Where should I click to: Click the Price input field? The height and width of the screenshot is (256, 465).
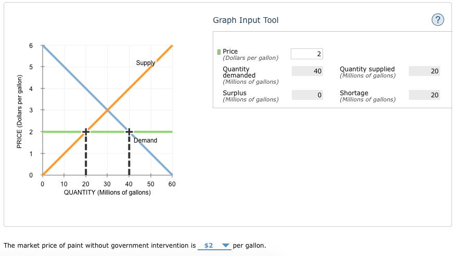click(x=307, y=54)
